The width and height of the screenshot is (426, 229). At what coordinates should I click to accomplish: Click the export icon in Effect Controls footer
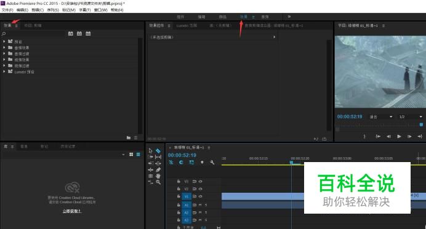click(x=324, y=139)
